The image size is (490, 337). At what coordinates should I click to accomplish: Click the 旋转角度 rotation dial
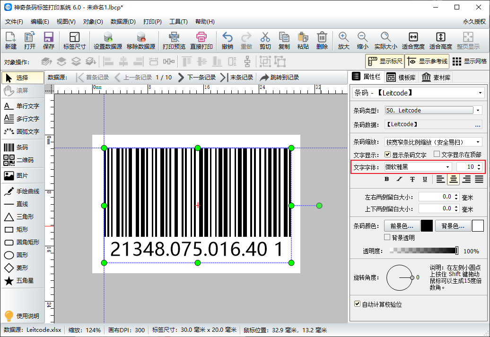click(x=400, y=277)
